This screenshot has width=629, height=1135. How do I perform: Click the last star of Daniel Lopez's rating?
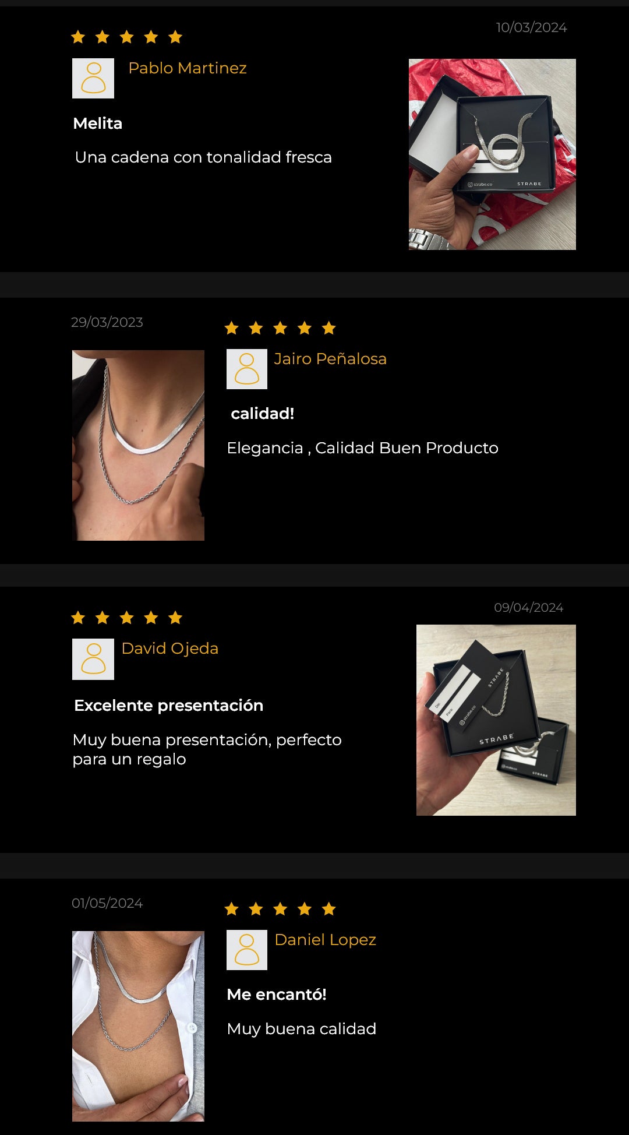(x=329, y=909)
